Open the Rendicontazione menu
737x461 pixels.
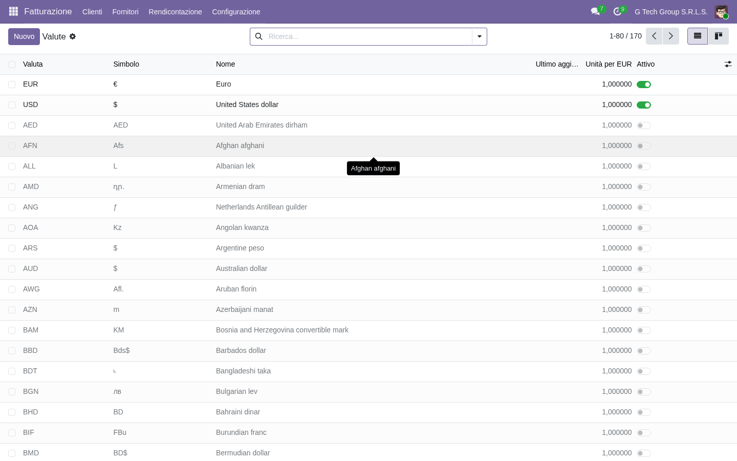click(175, 12)
